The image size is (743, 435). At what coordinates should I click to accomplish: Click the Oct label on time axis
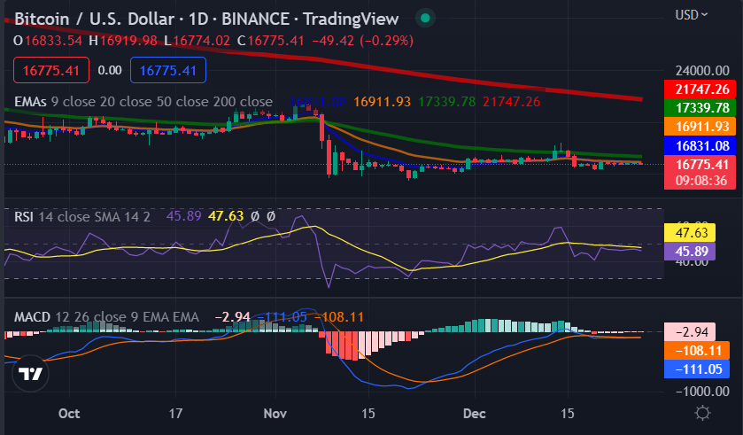(69, 414)
